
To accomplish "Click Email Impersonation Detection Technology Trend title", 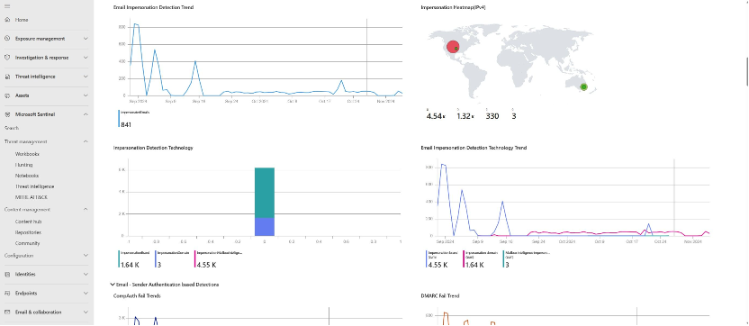I will pos(474,148).
